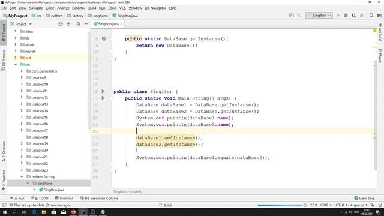Select the Singlton.java editor tab

[108, 24]
